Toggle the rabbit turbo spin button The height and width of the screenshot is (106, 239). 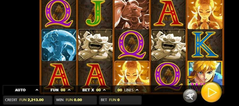190,95
